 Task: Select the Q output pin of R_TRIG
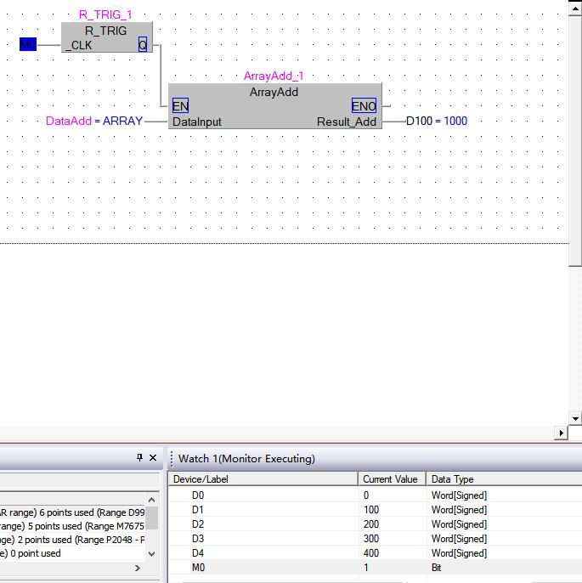(x=143, y=45)
